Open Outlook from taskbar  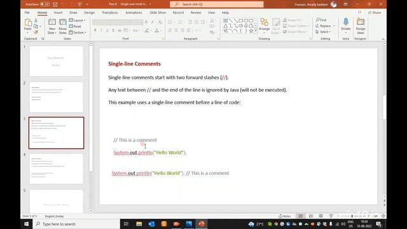point(151,224)
